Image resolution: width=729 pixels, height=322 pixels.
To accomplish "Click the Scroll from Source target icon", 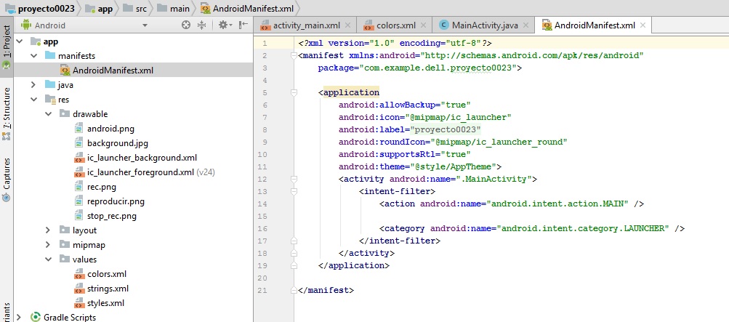I will (x=186, y=25).
